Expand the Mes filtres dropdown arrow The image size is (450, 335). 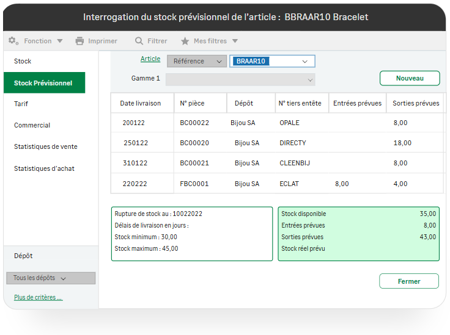tap(235, 41)
